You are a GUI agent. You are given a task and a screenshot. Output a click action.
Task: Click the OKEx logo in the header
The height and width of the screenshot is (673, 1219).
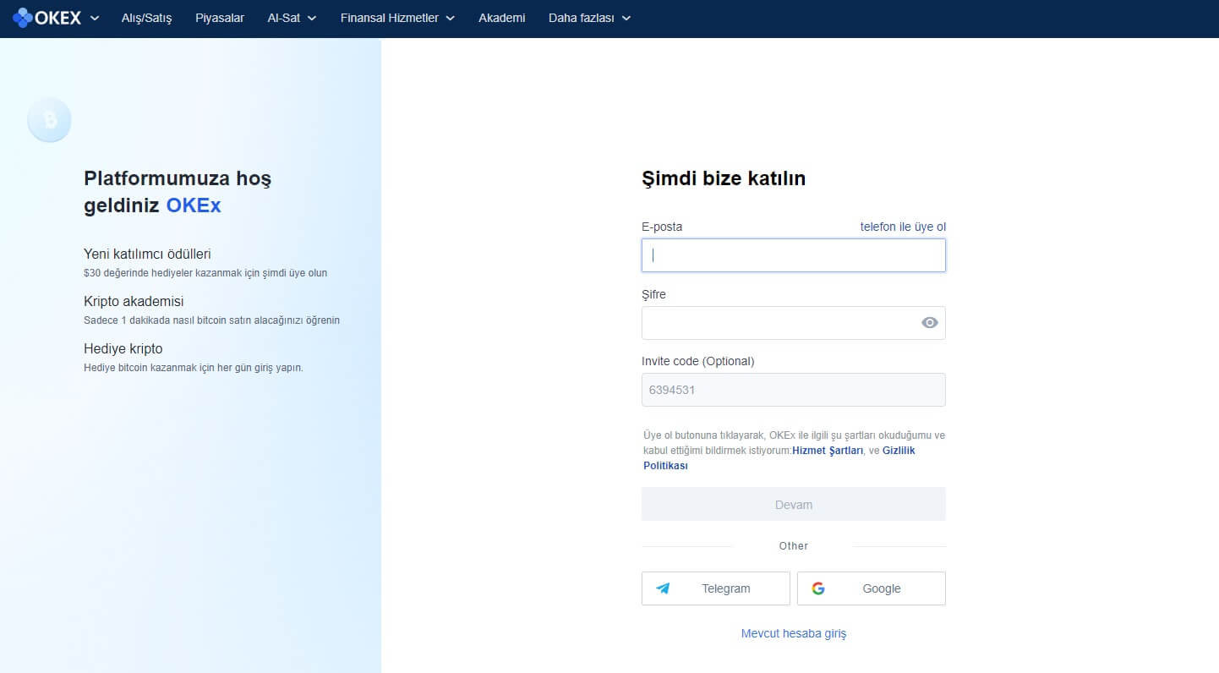pyautogui.click(x=47, y=18)
